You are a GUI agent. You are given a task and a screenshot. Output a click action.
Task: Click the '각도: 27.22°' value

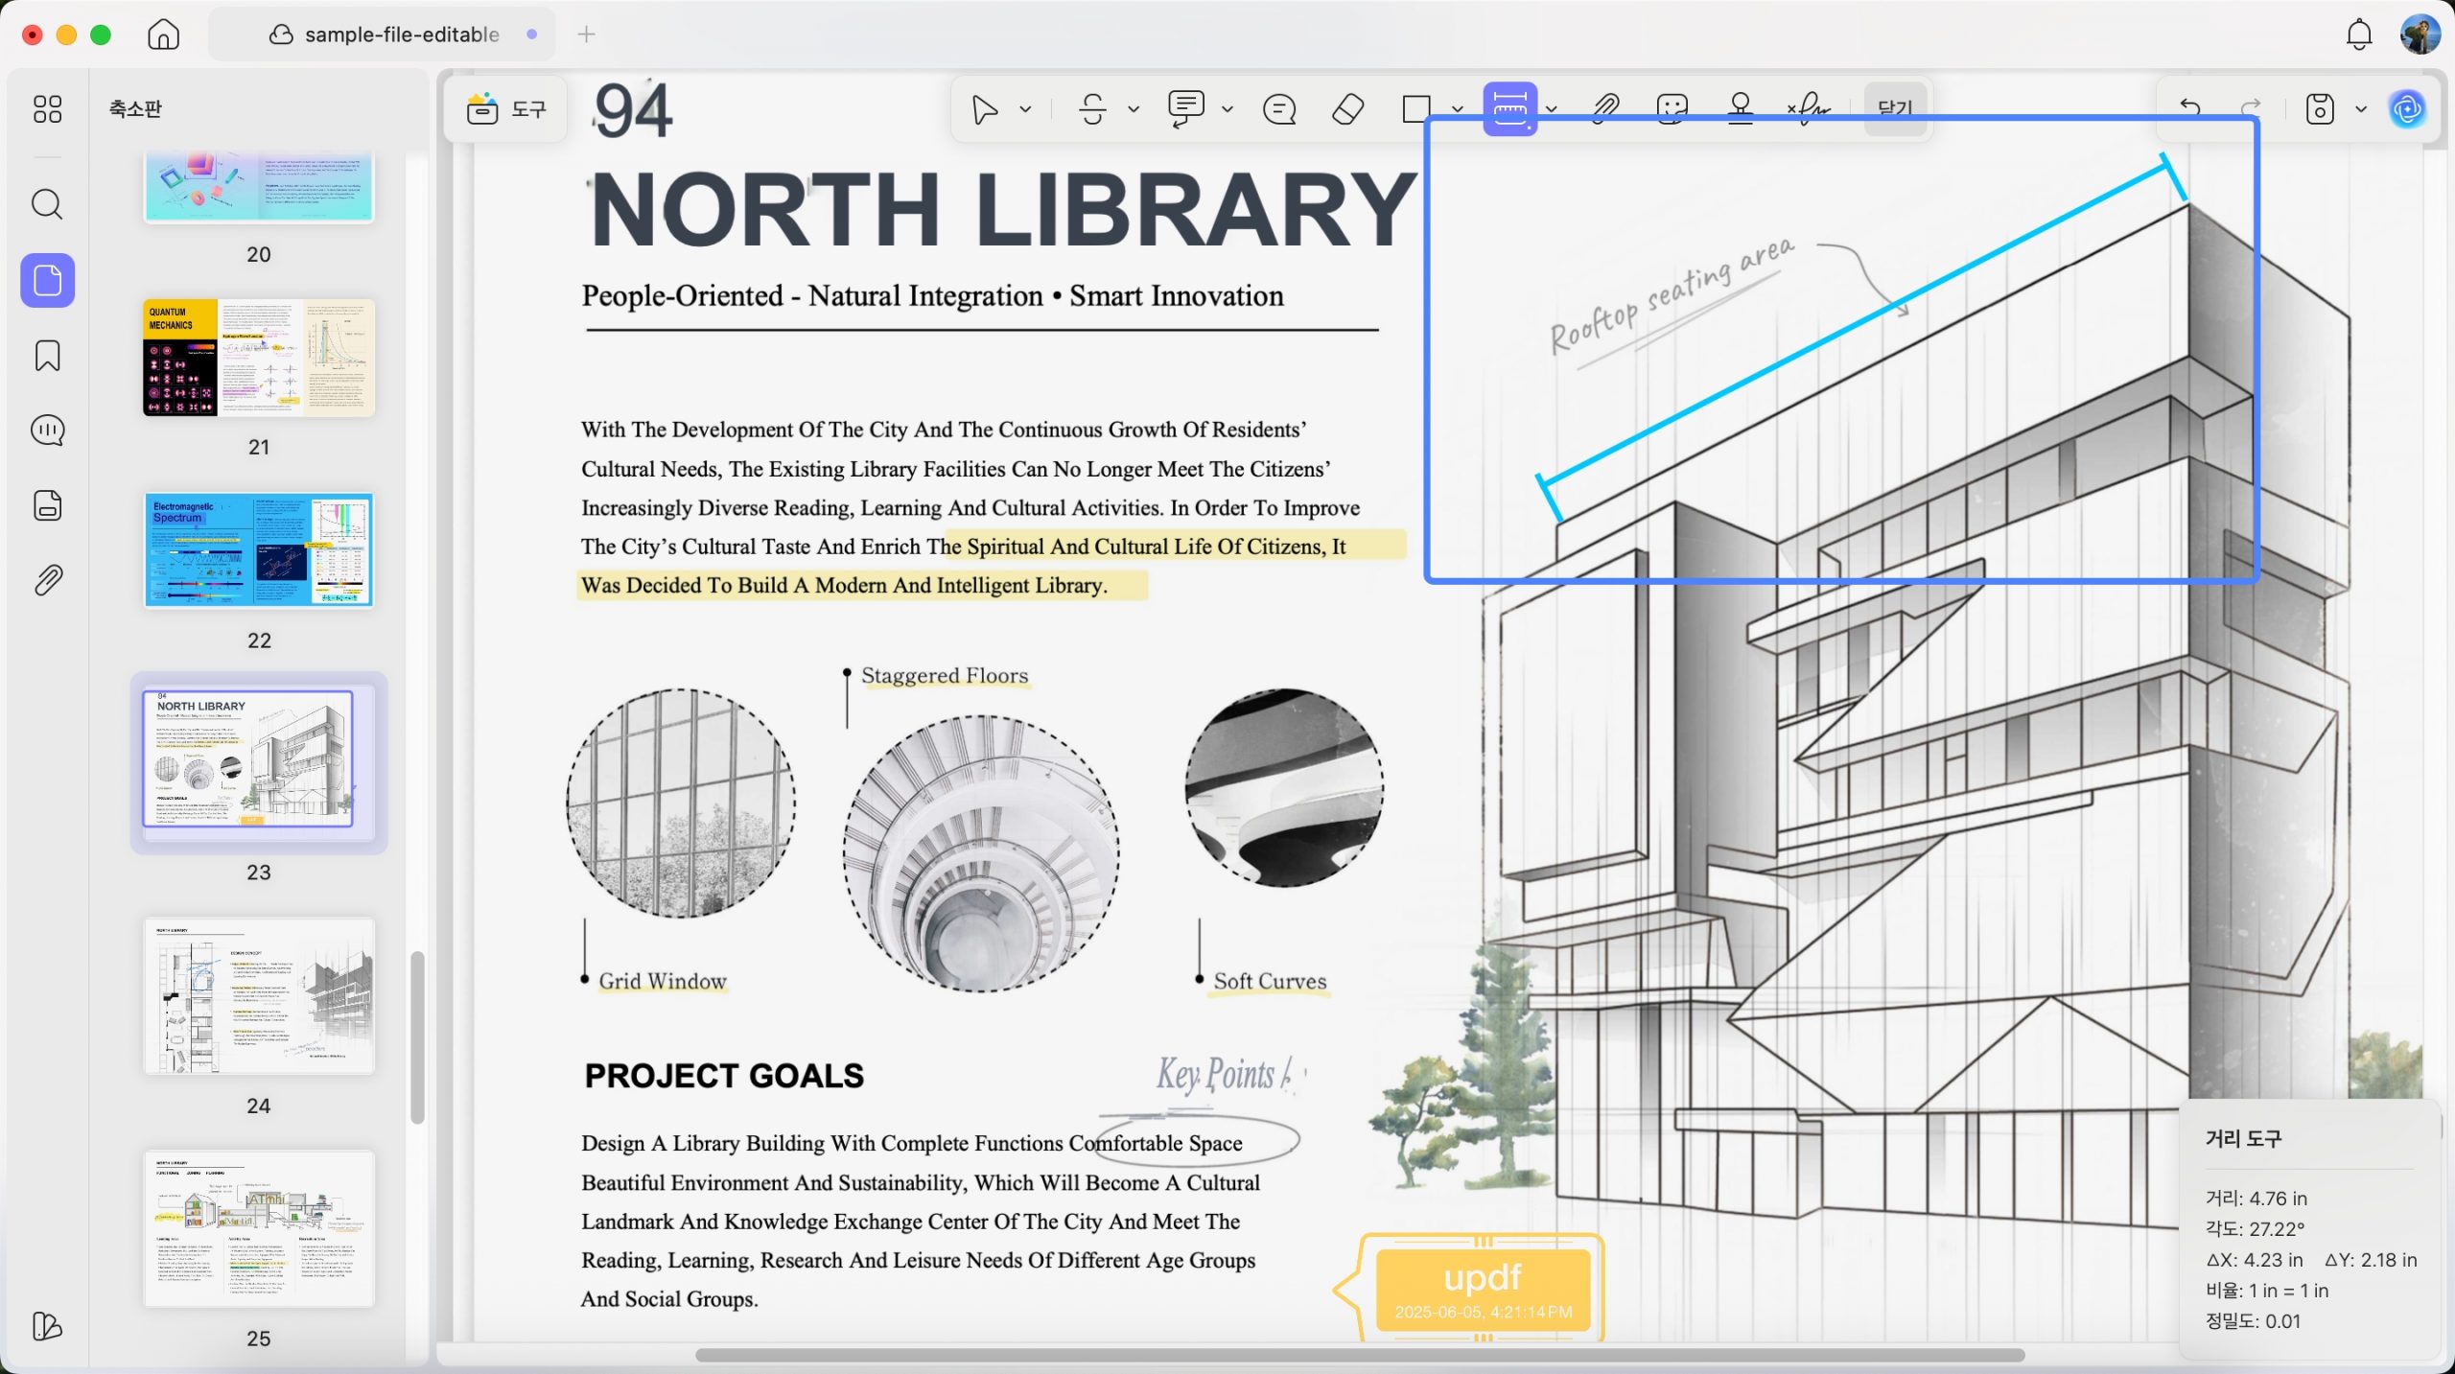[x=2255, y=1229]
